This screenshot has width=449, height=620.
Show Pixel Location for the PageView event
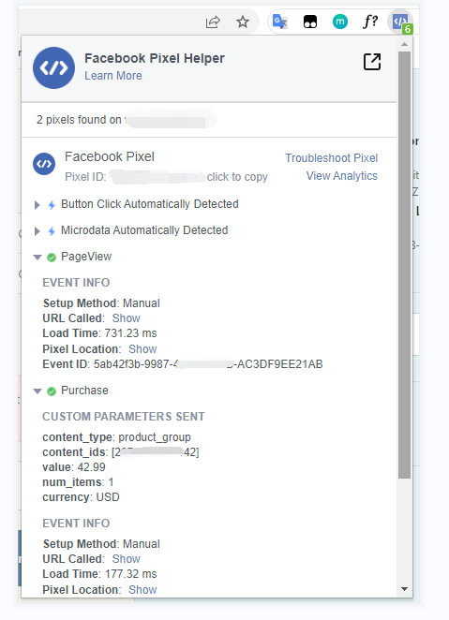142,349
